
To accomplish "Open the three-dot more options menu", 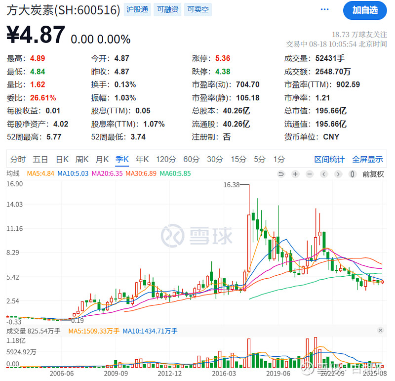I will 324,9.
